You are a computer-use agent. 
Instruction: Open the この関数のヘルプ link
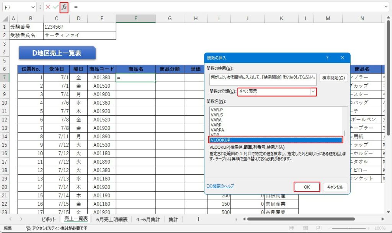coord(220,186)
